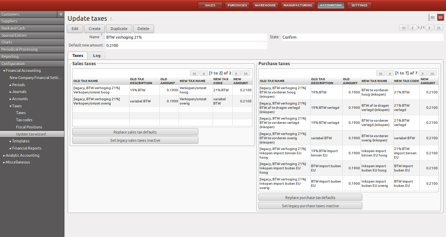
Task: Click the help icon next to Name field
Action: coord(102,35)
